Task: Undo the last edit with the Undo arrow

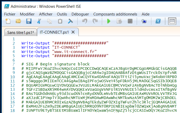Action: point(85,21)
